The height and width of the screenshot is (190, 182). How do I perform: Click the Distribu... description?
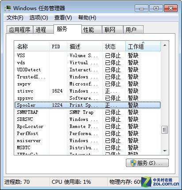coord(83,147)
